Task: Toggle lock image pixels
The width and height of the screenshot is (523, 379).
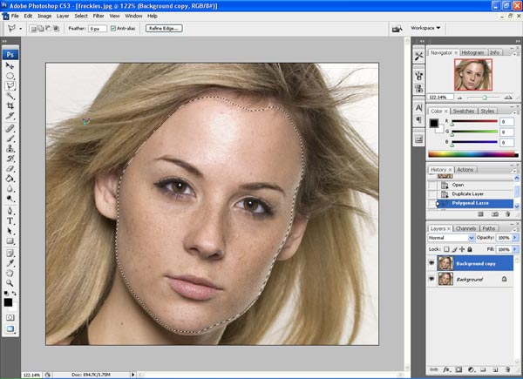Action: [454, 249]
